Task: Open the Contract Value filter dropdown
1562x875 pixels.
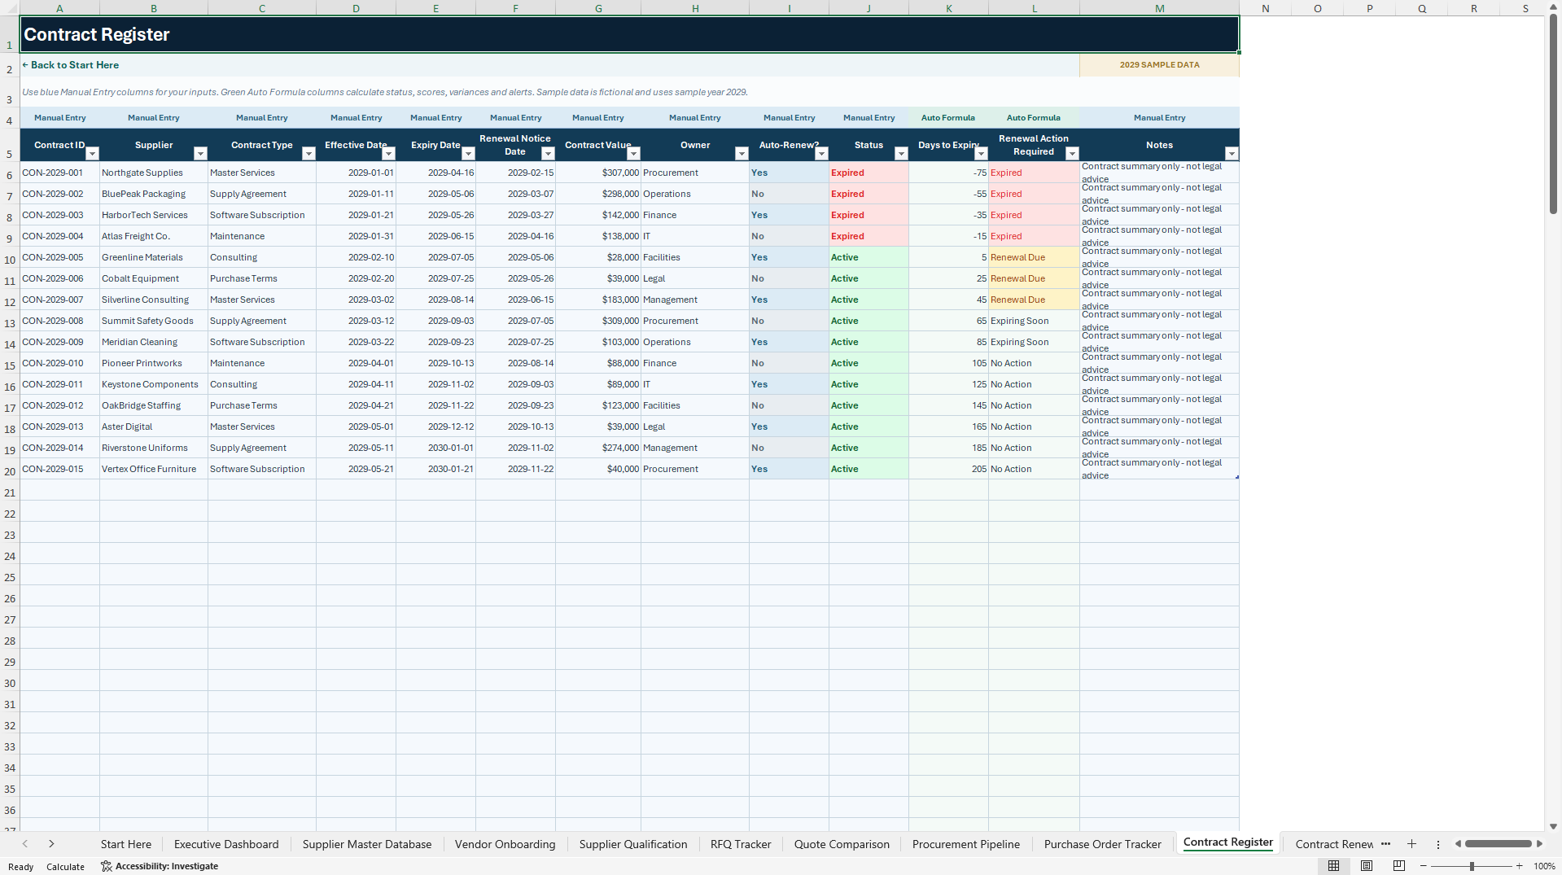Action: coord(633,154)
